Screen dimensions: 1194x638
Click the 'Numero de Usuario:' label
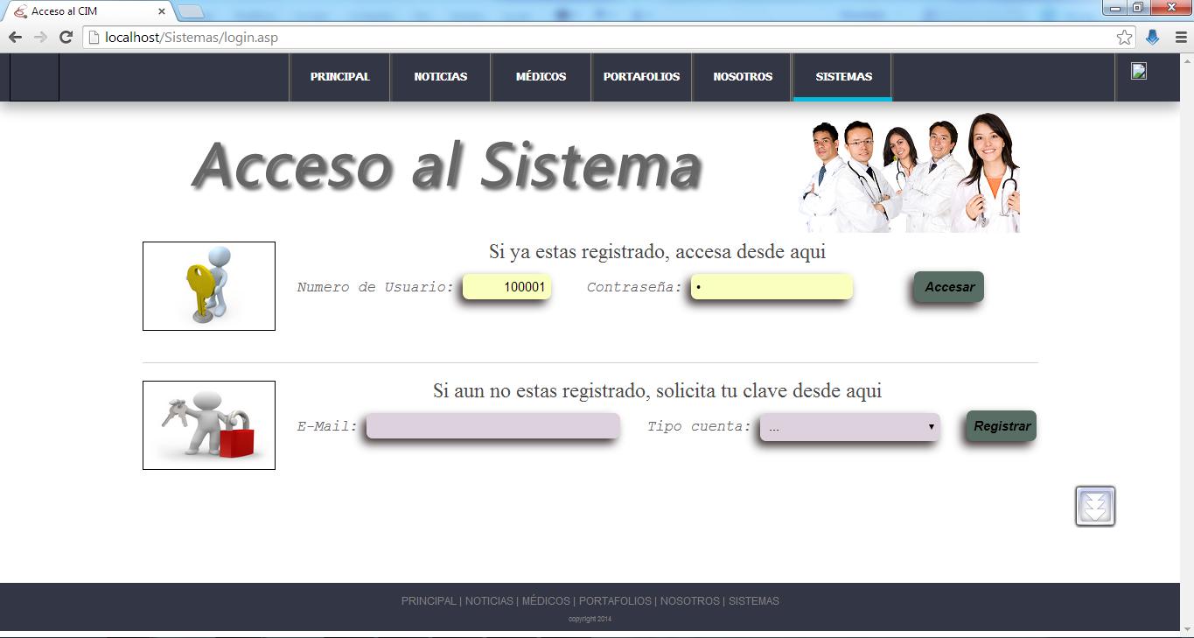(375, 287)
